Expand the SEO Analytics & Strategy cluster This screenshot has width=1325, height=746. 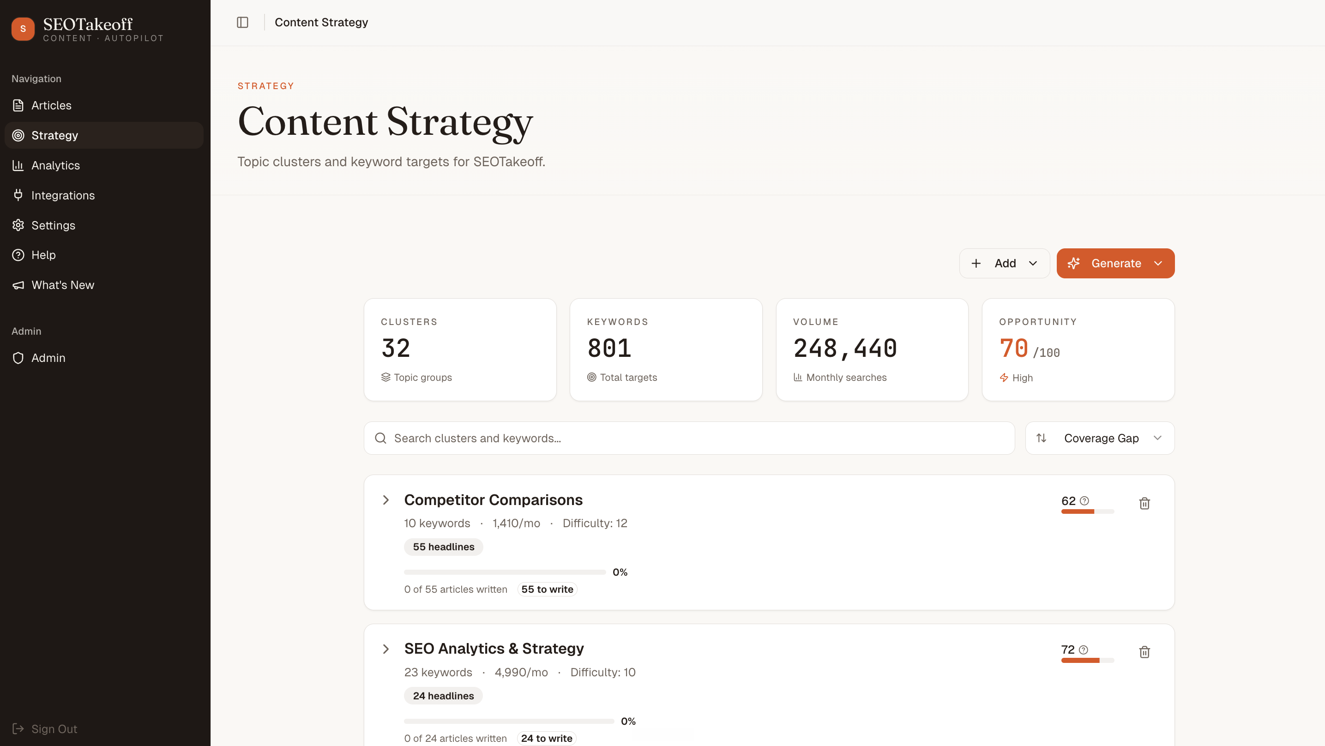coord(386,649)
